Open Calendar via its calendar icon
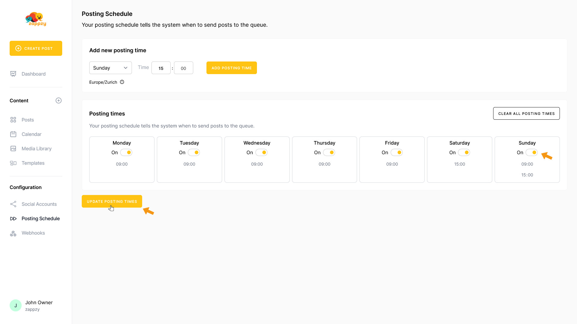 (13, 134)
